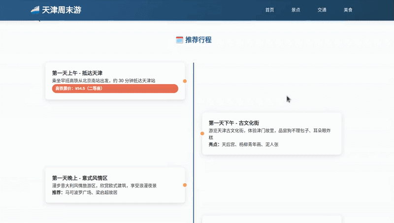Go to the 景点 page

(x=295, y=10)
